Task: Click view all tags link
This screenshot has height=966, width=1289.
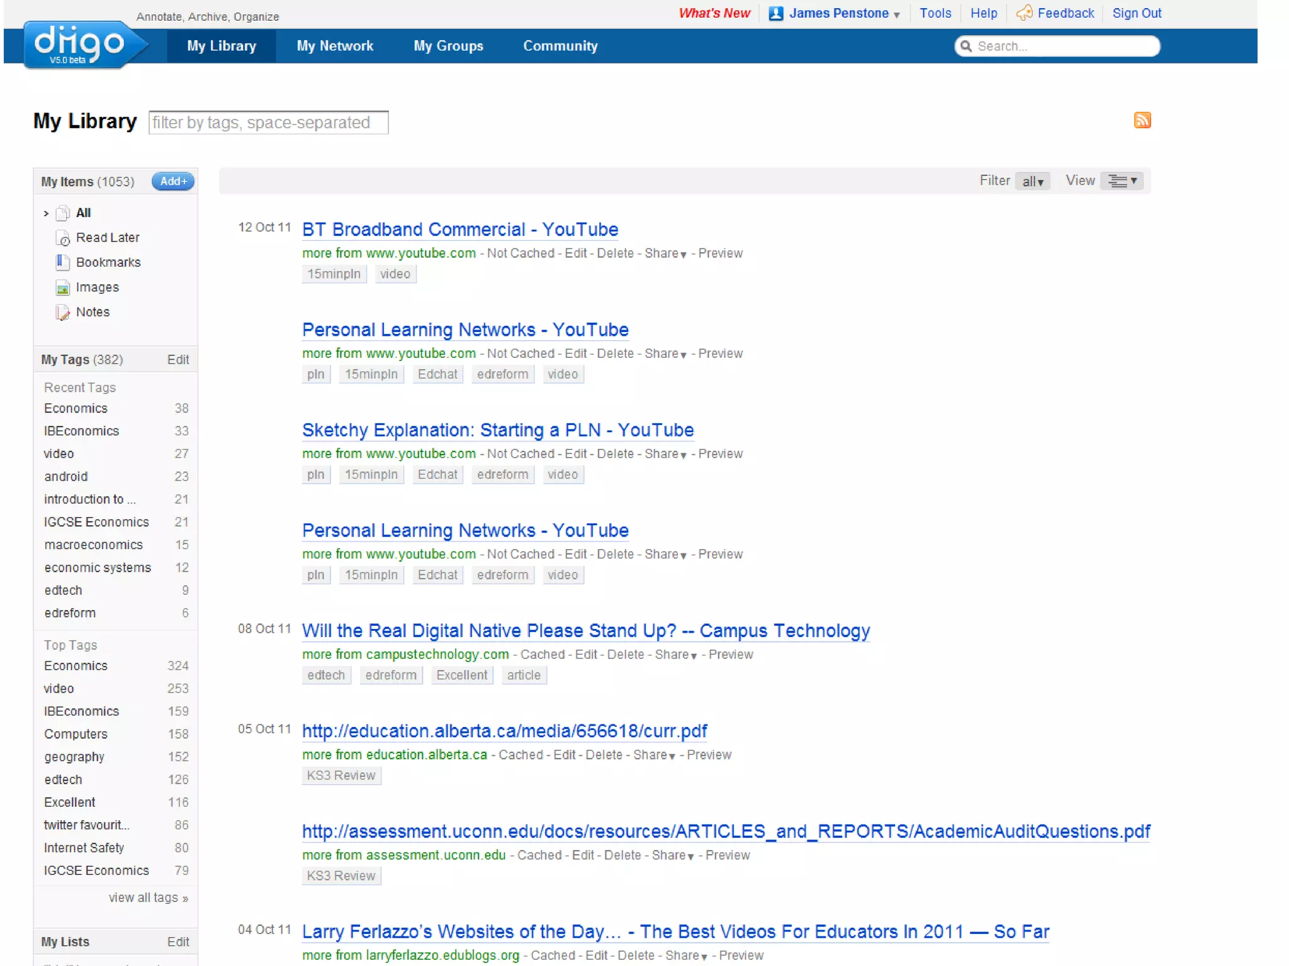Action: click(x=148, y=897)
